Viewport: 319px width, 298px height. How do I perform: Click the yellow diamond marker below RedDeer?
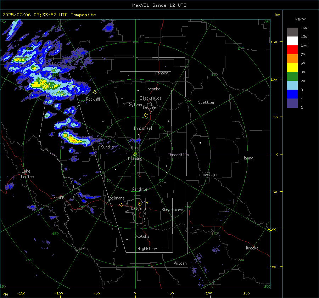pos(146,115)
